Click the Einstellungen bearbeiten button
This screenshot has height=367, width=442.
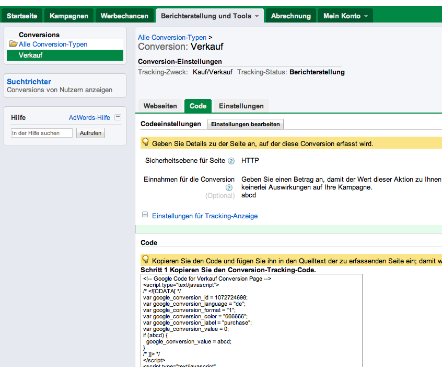[246, 124]
